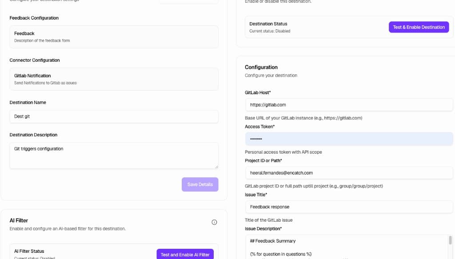Click the 'AI Filter' section heading

pyautogui.click(x=19, y=220)
